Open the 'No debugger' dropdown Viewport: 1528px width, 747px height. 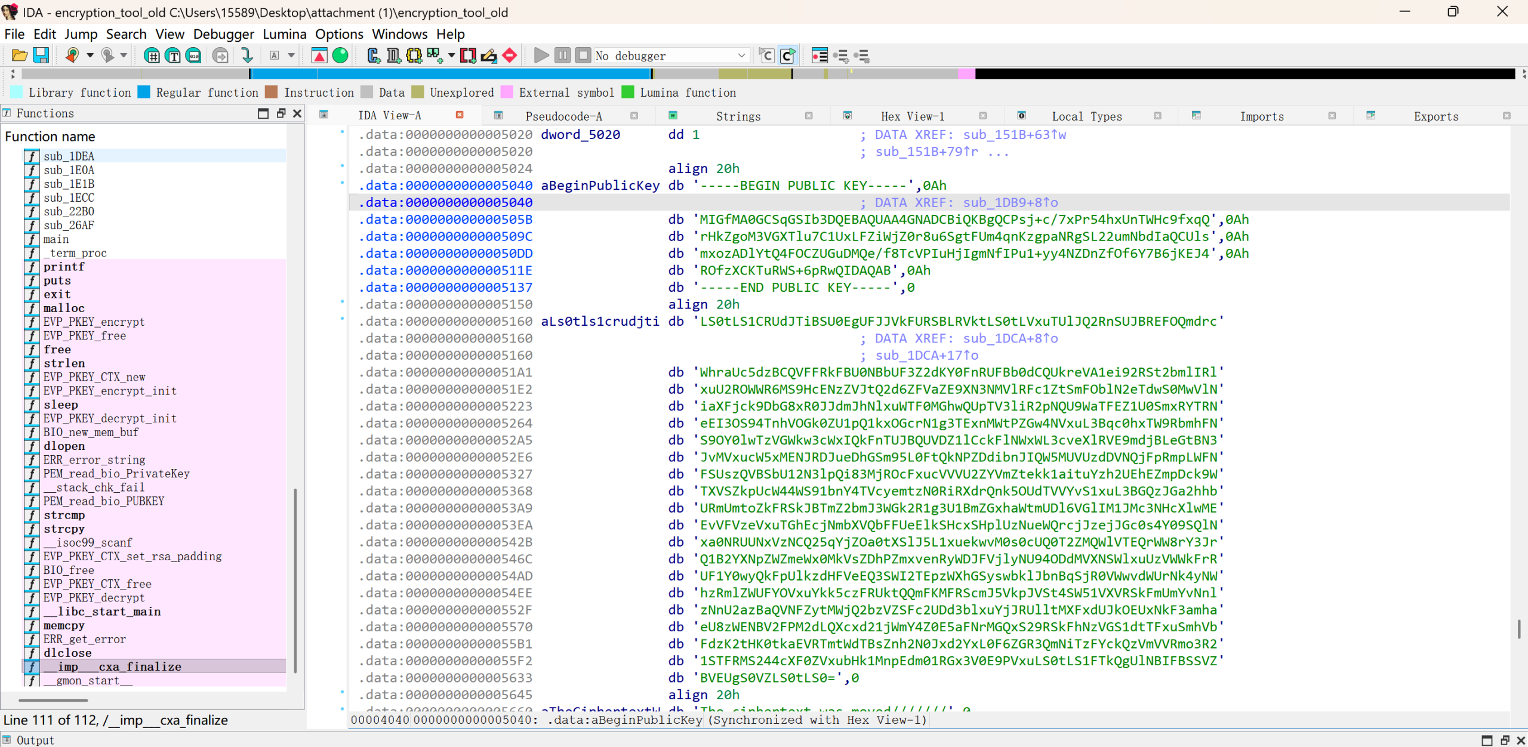point(741,55)
